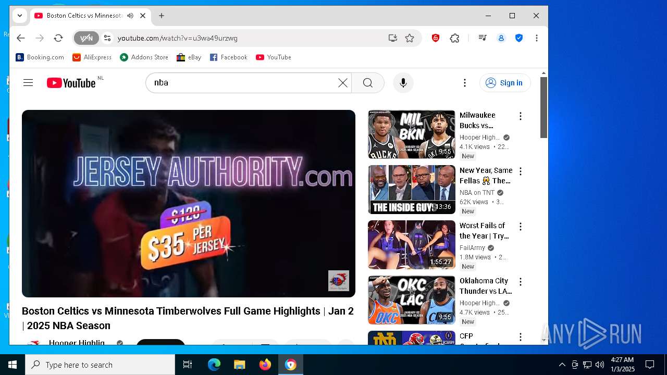Open YouTube hamburger guide menu
667x375 pixels.
[x=28, y=83]
